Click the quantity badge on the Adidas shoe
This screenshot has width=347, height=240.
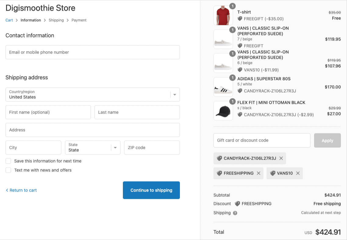[x=232, y=78]
